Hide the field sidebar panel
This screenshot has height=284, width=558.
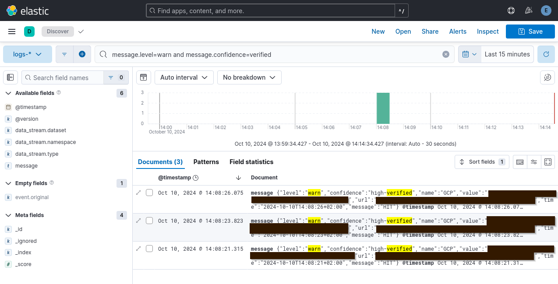click(11, 77)
